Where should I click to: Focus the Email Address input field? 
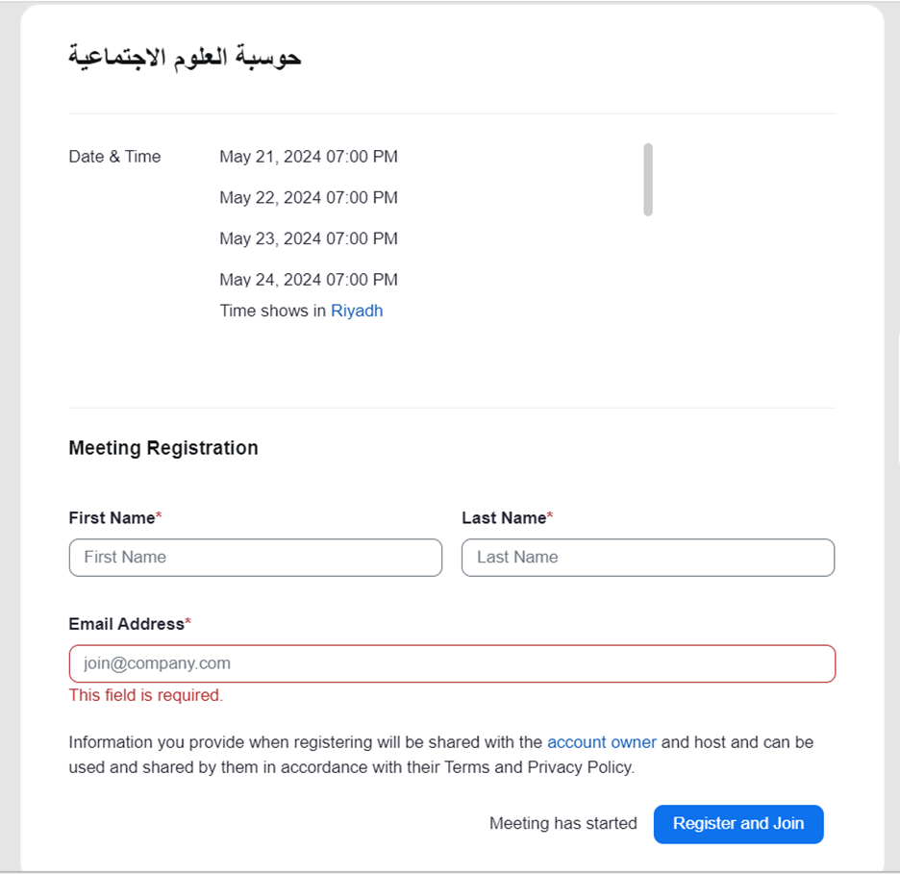click(x=452, y=663)
